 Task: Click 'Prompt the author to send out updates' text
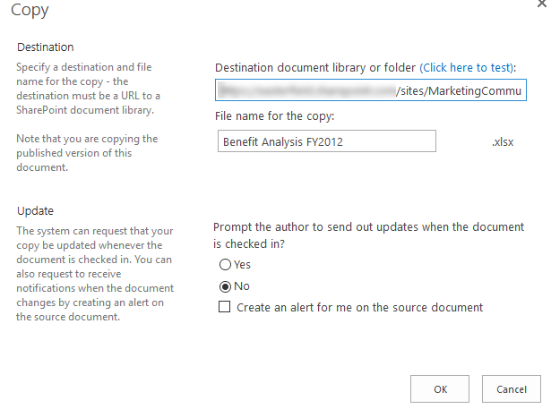coord(368,235)
